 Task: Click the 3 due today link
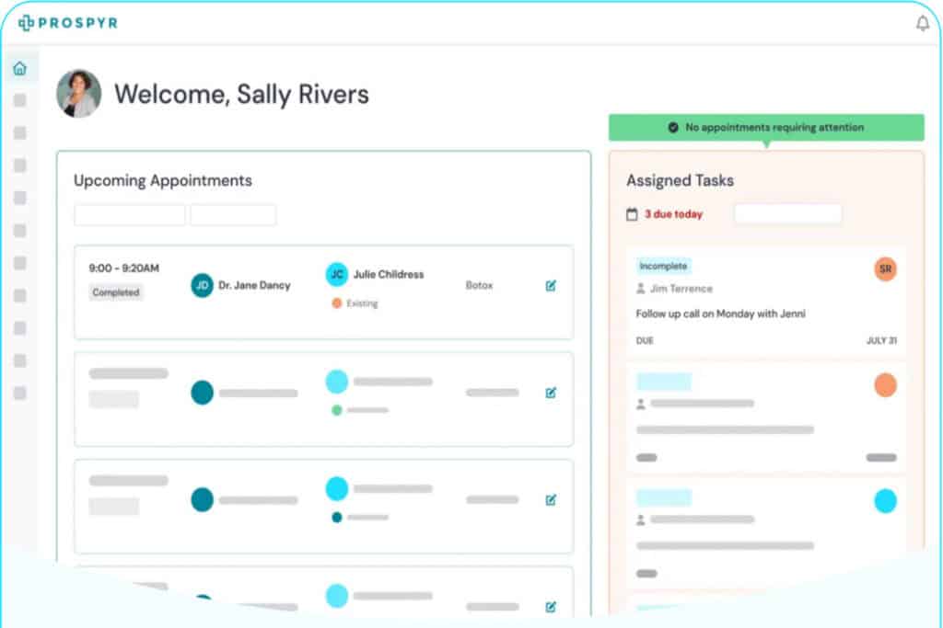coord(673,214)
